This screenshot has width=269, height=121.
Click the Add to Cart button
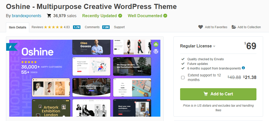tap(218, 94)
